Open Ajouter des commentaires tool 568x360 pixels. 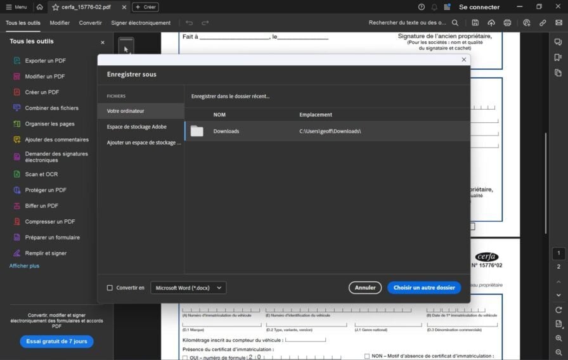pos(56,139)
